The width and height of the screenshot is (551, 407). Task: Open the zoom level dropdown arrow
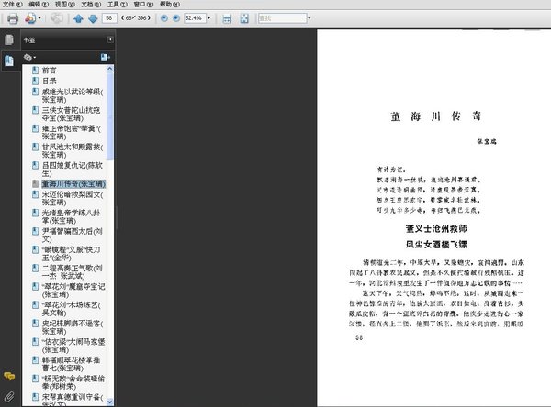[x=208, y=18]
